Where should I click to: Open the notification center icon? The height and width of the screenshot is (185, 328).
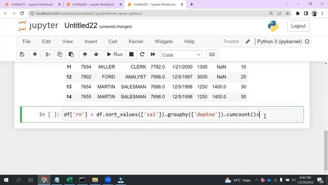320,180
